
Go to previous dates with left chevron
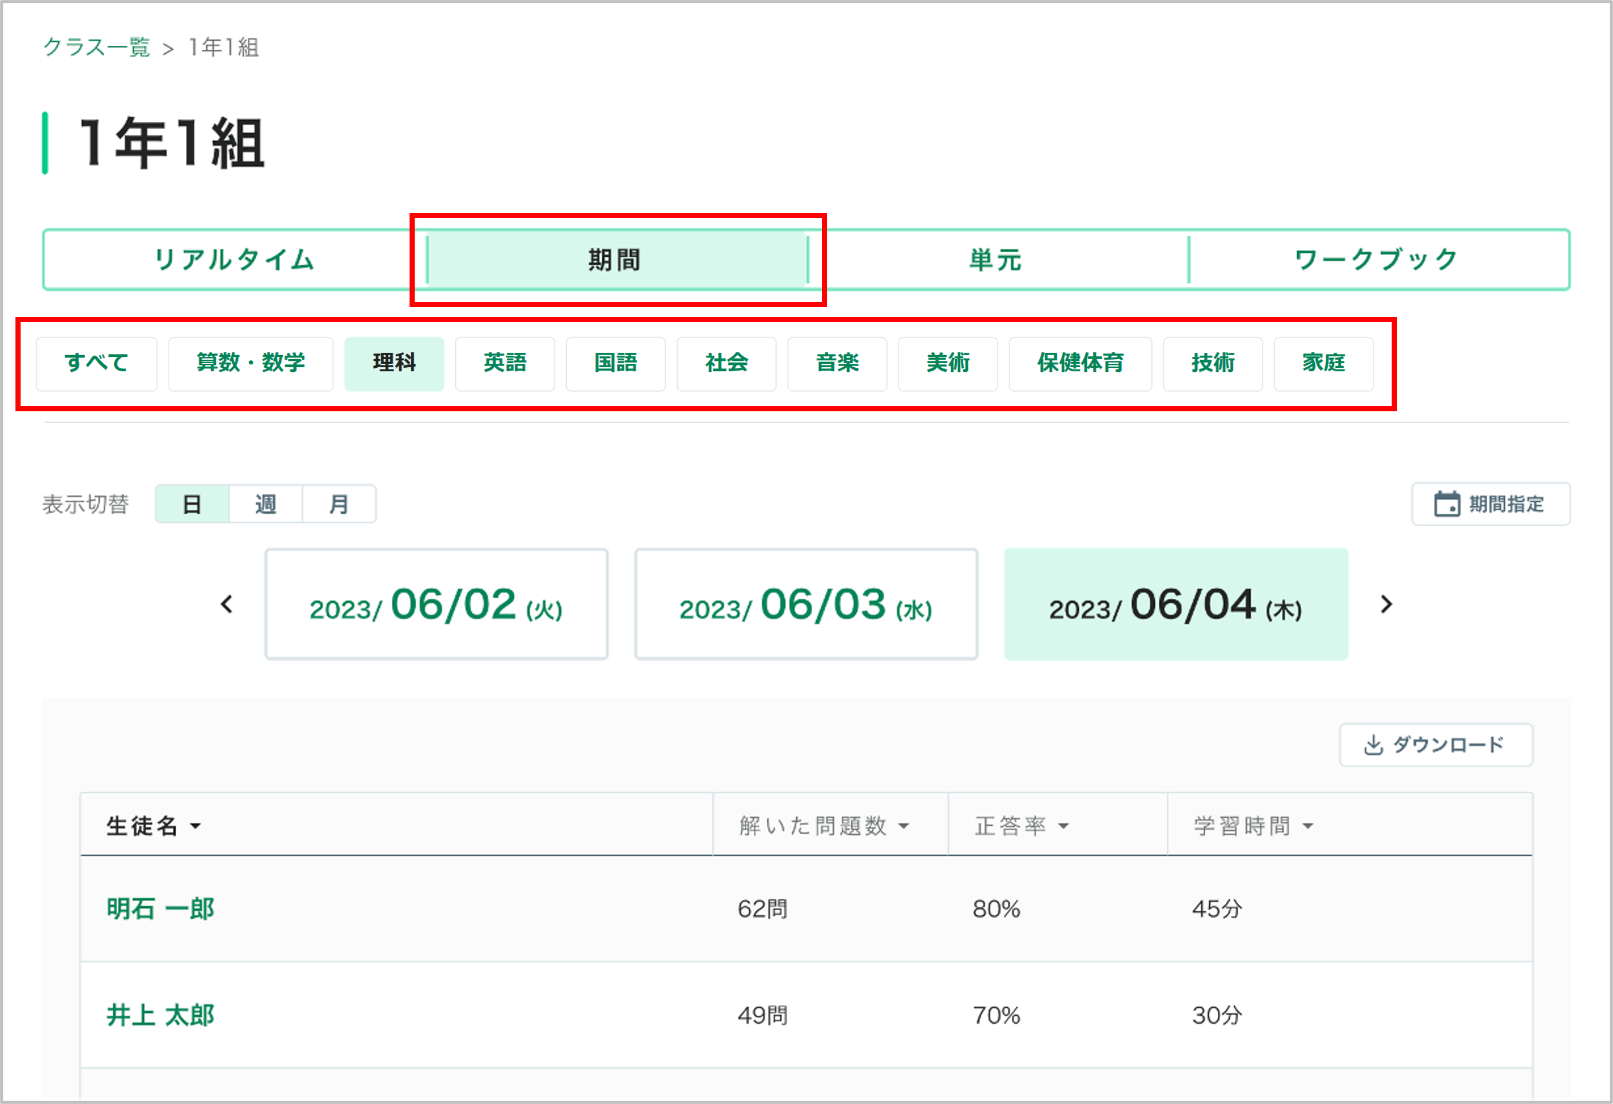coord(227,605)
